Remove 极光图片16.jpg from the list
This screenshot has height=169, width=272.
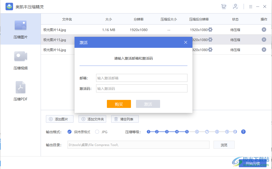(264, 50)
